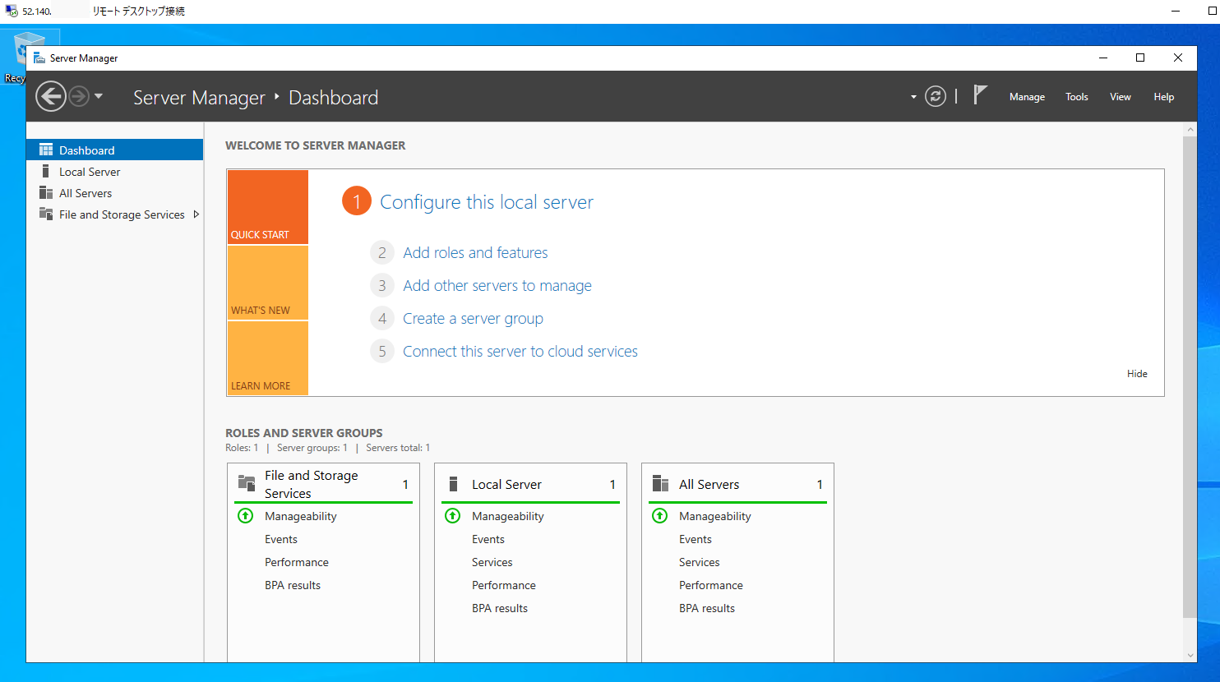The height and width of the screenshot is (682, 1220).
Task: Open the Help menu
Action: tap(1164, 97)
